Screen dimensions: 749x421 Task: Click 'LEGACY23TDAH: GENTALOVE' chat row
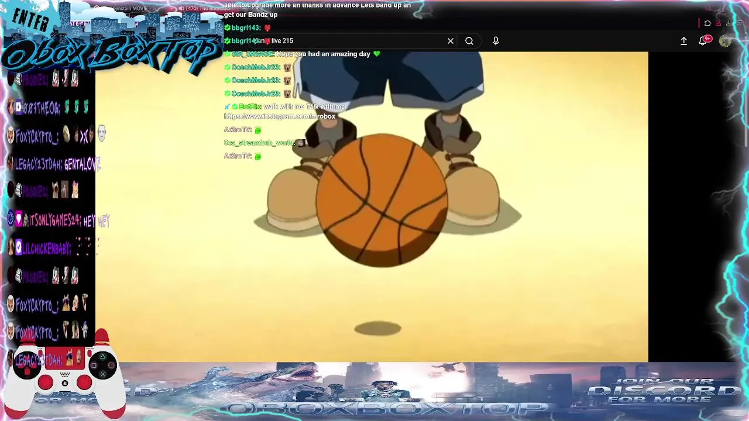pos(55,165)
